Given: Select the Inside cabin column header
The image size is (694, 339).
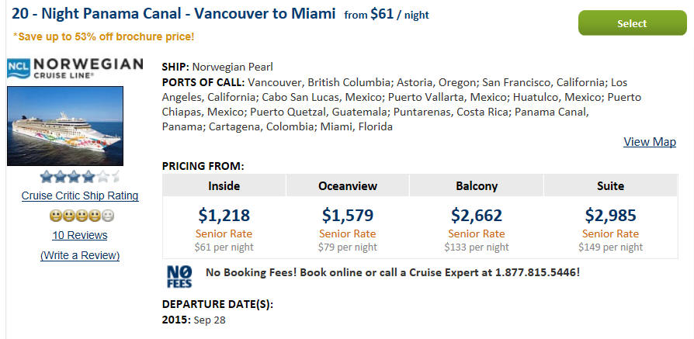Looking at the screenshot, I should click(x=224, y=185).
